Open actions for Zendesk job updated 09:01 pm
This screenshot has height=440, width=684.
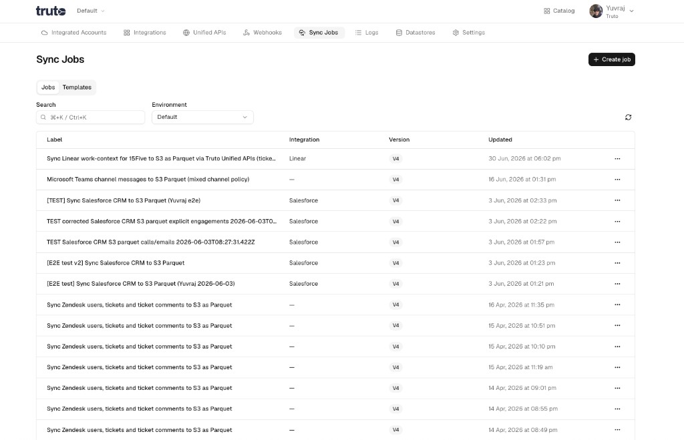pyautogui.click(x=617, y=388)
